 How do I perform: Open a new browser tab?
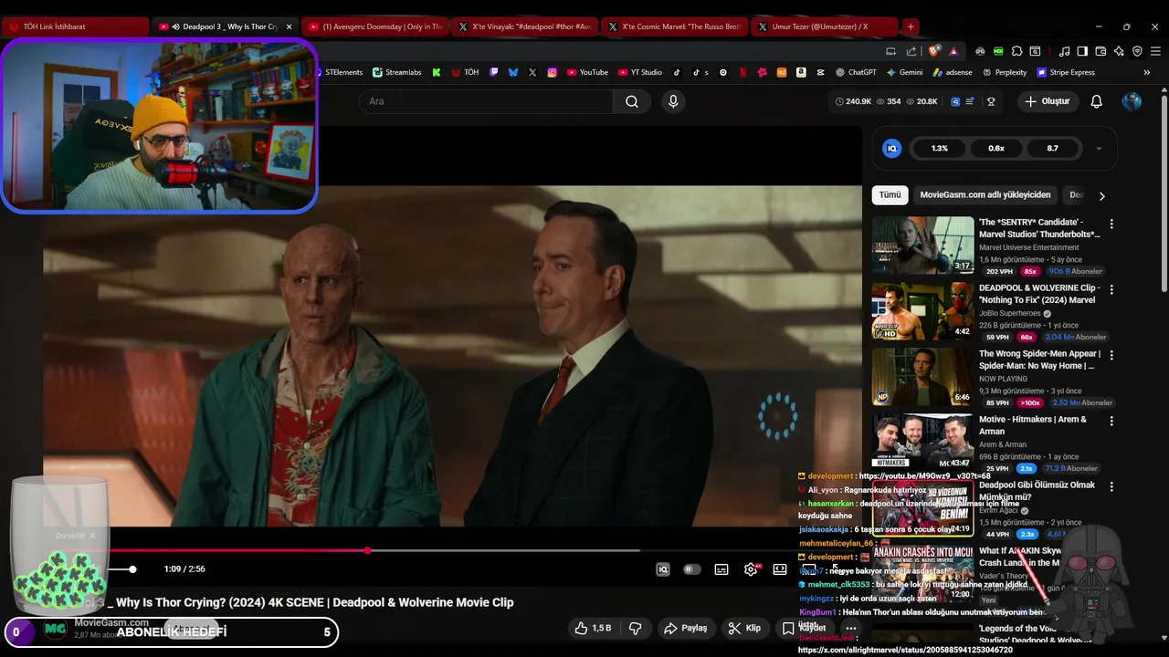pos(911,26)
